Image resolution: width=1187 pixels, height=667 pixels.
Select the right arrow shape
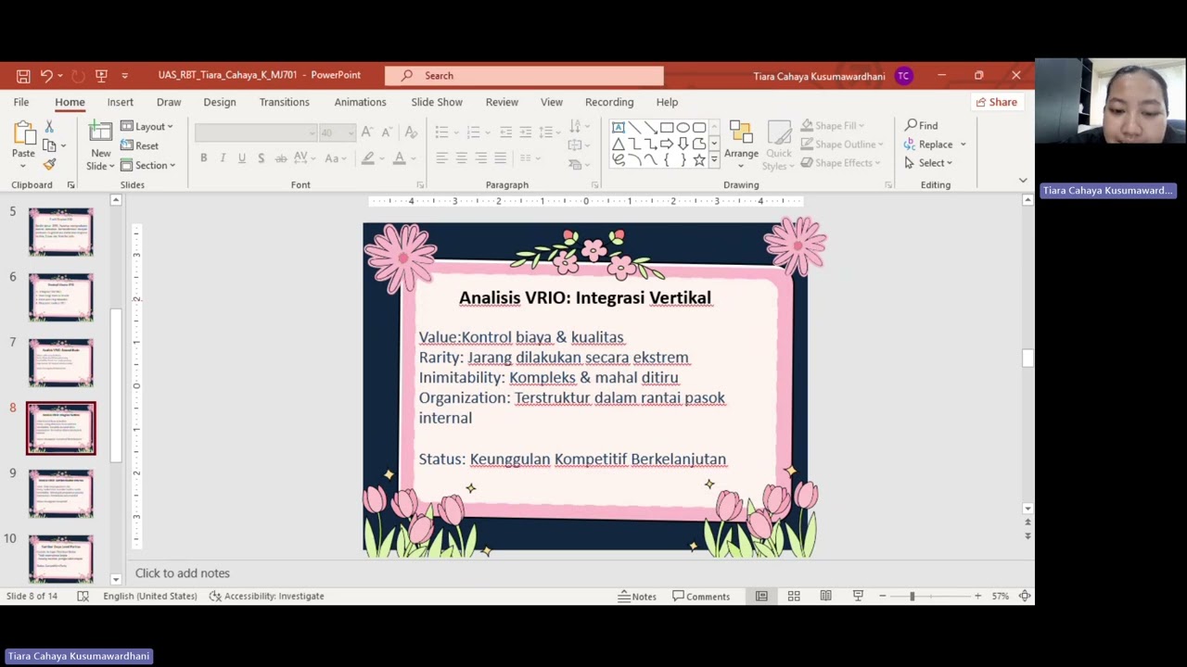point(667,144)
